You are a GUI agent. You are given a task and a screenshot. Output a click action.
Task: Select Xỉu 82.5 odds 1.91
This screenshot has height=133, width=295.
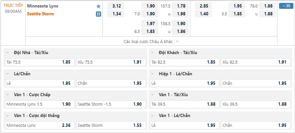256,62
